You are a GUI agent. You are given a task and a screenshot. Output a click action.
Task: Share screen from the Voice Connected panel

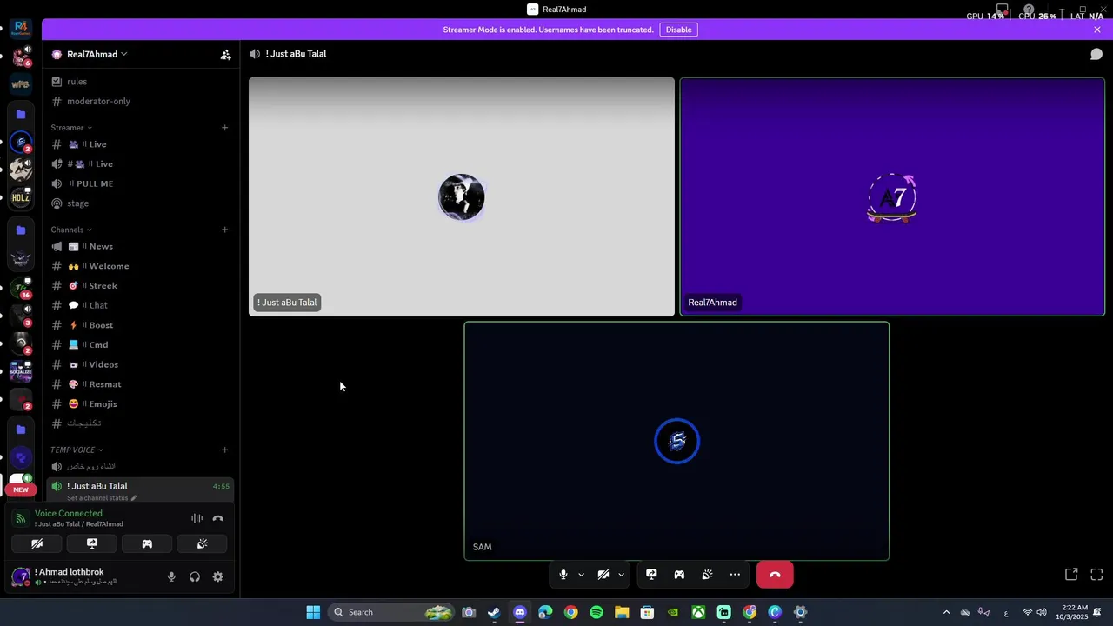(92, 543)
